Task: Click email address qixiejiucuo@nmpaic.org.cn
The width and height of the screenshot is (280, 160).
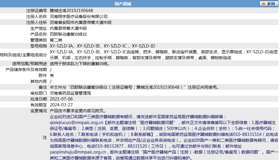Action: click(77, 123)
